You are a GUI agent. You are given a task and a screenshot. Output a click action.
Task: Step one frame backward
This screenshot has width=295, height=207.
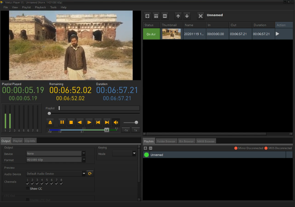pyautogui.click(x=80, y=122)
